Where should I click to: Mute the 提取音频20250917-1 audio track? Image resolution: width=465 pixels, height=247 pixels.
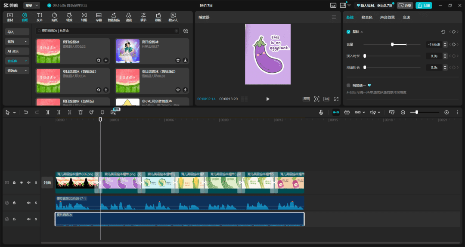[29, 203]
